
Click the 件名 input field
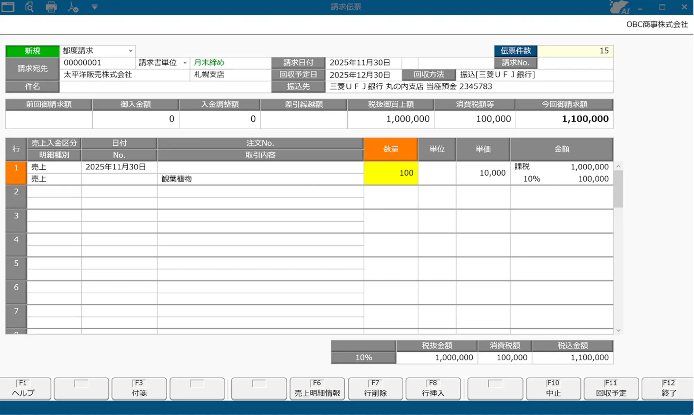165,87
